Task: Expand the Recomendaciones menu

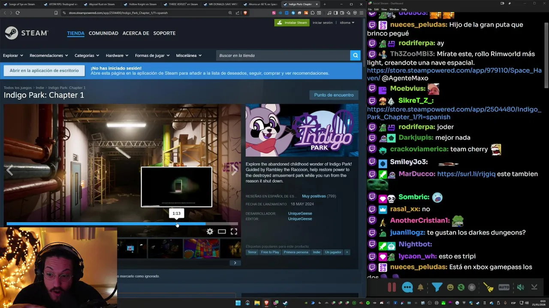Action: 49,55
